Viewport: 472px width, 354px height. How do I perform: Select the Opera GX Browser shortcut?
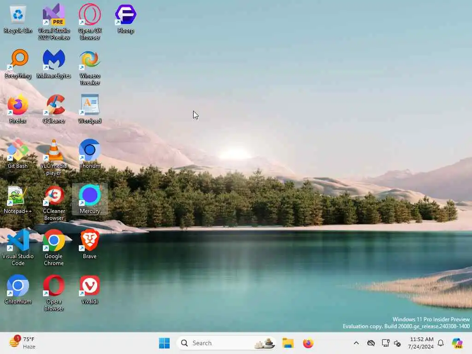pyautogui.click(x=90, y=22)
